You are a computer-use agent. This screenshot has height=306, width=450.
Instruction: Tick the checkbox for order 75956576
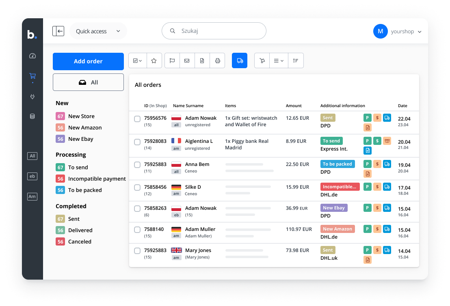pyautogui.click(x=137, y=119)
